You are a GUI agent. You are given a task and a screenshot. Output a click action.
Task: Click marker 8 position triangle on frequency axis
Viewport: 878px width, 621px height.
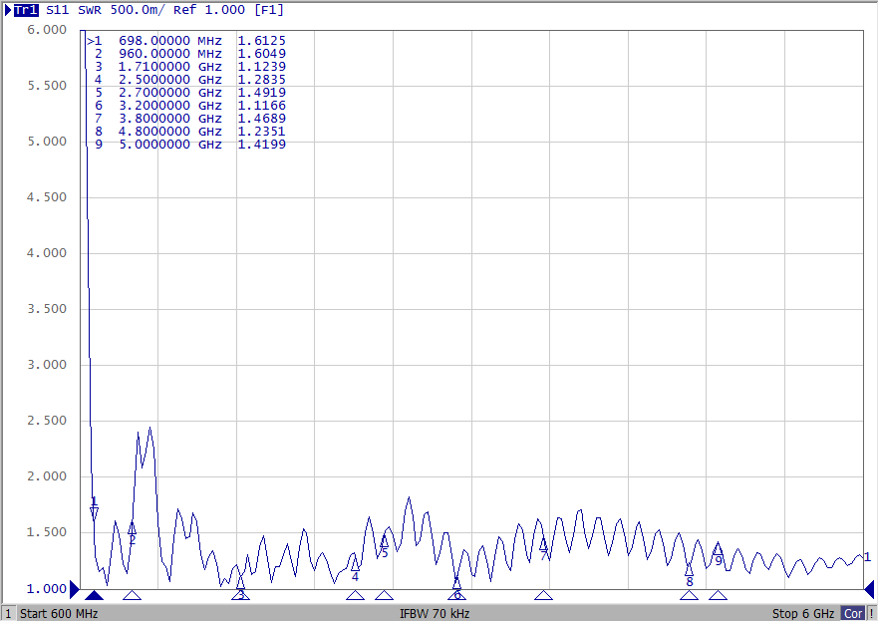[x=690, y=595]
